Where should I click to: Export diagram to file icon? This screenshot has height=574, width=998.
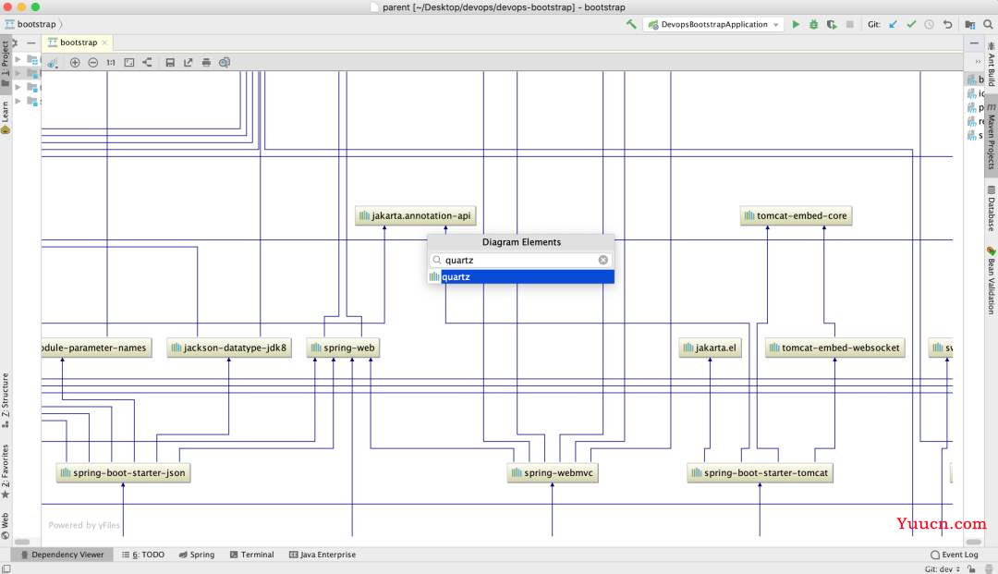(x=188, y=62)
